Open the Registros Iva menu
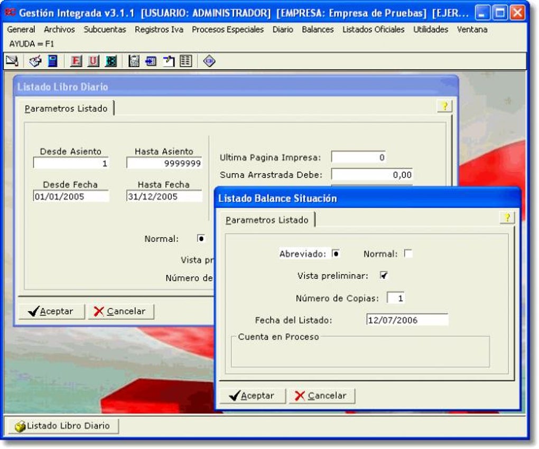 click(159, 30)
